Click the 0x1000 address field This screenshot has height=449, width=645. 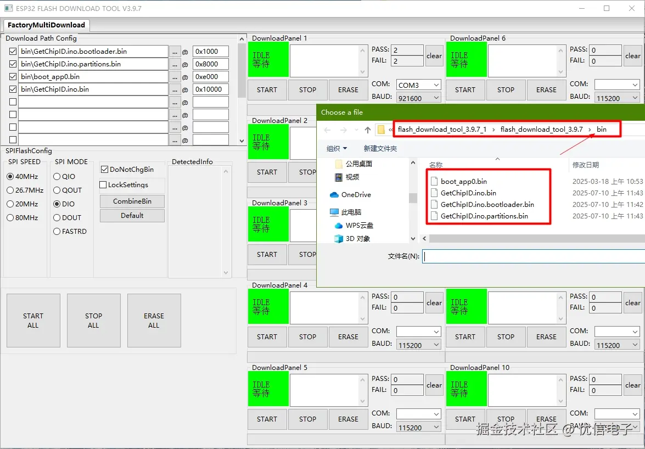coord(211,52)
